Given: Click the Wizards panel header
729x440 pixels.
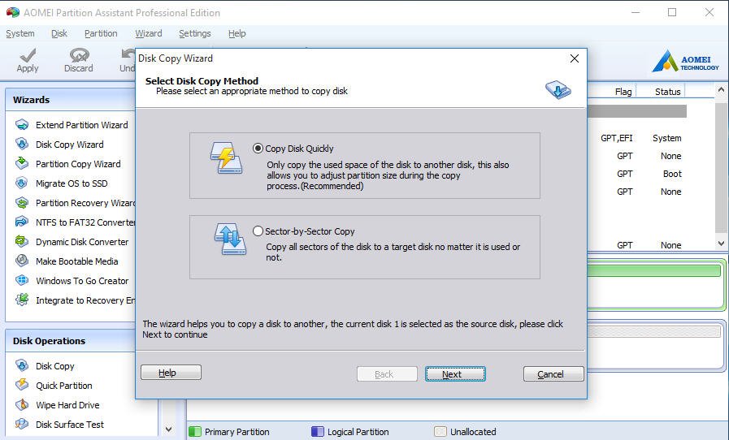Looking at the screenshot, I should [71, 100].
